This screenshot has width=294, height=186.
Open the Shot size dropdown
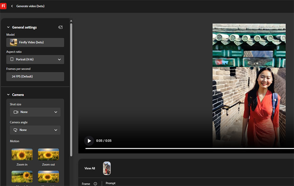coord(35,112)
